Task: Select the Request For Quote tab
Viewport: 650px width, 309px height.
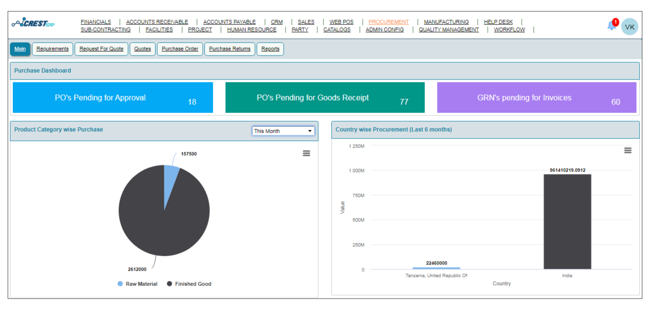Action: pos(101,49)
